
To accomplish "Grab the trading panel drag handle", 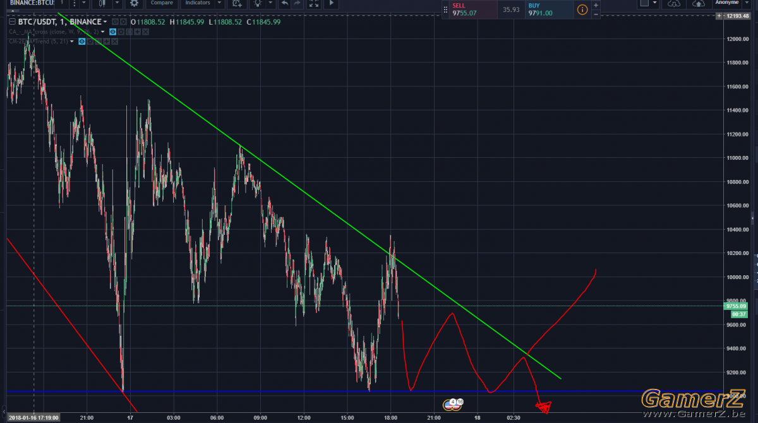I will [x=445, y=9].
